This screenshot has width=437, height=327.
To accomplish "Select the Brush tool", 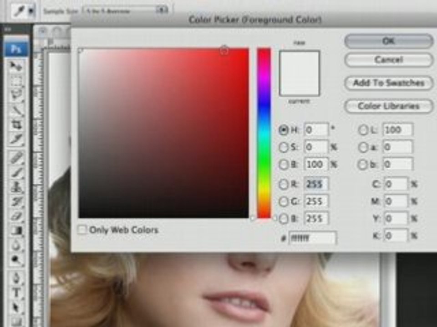I will [16, 172].
